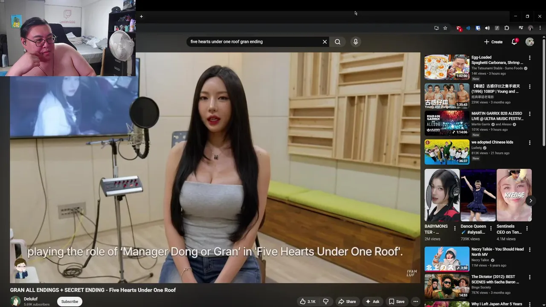Bookmark this page with the star icon
546x307 pixels.
point(445,28)
